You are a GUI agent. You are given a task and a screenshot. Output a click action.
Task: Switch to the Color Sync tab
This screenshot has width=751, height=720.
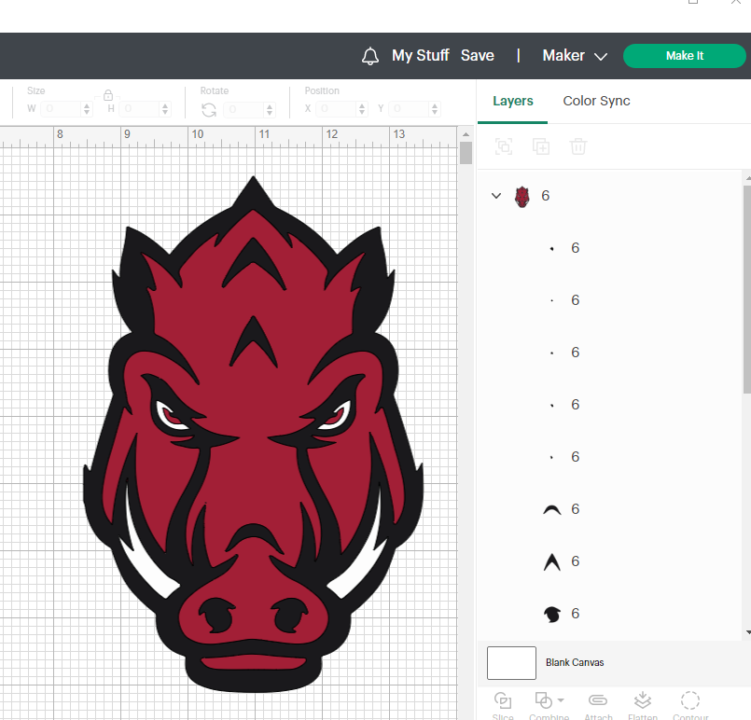click(x=596, y=101)
